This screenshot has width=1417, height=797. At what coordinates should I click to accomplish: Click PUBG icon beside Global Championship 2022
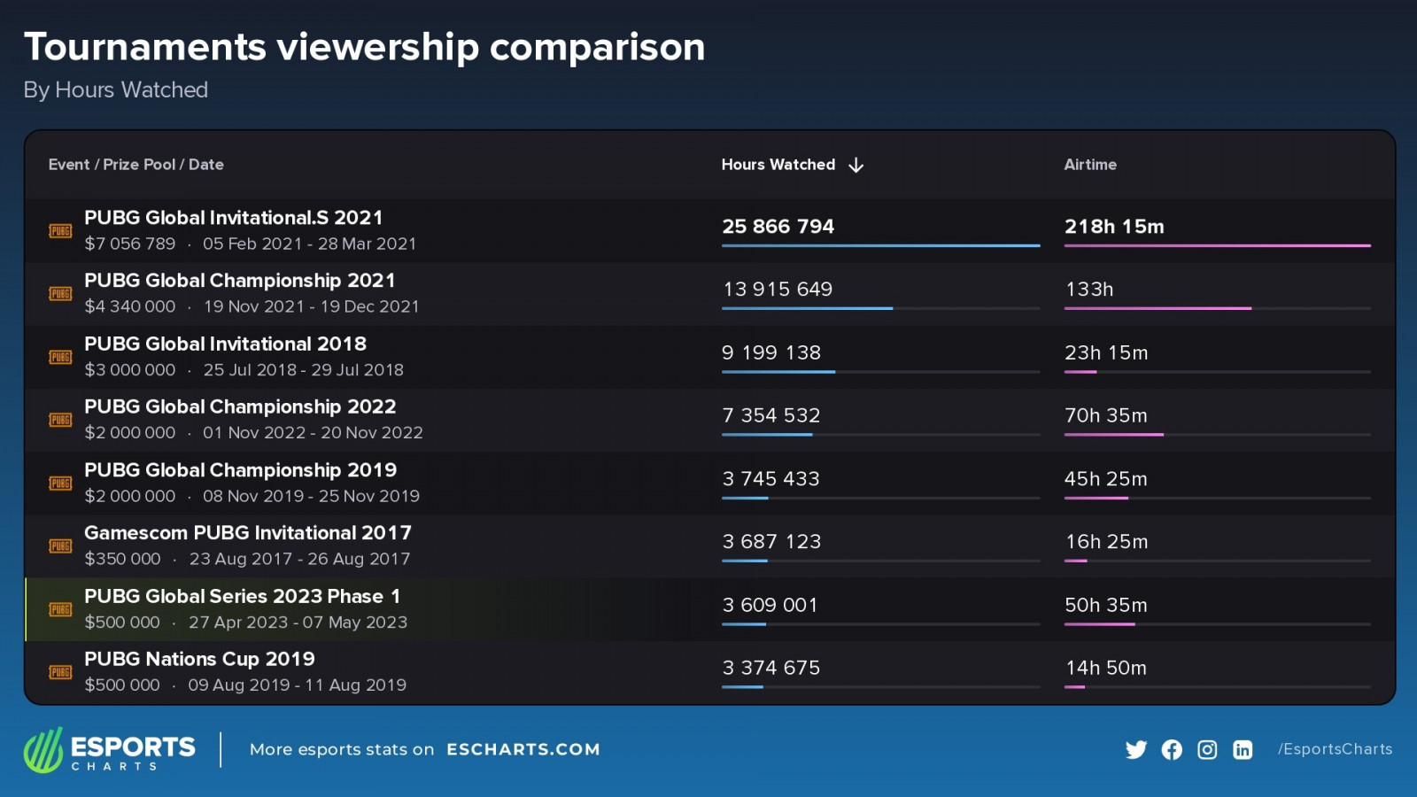(x=60, y=421)
